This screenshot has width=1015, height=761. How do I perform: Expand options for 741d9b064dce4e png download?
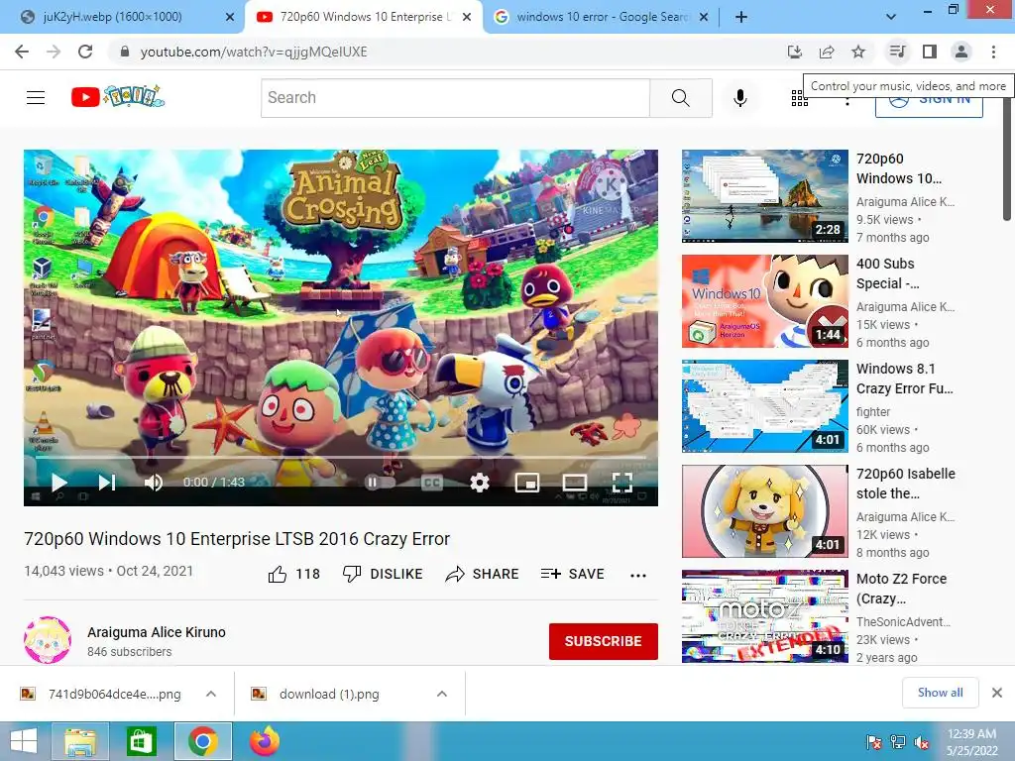[x=211, y=694]
